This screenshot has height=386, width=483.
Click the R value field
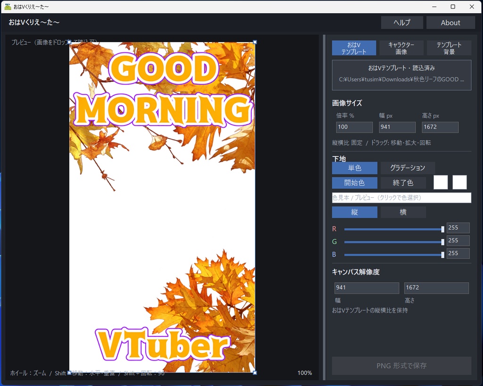click(x=458, y=227)
